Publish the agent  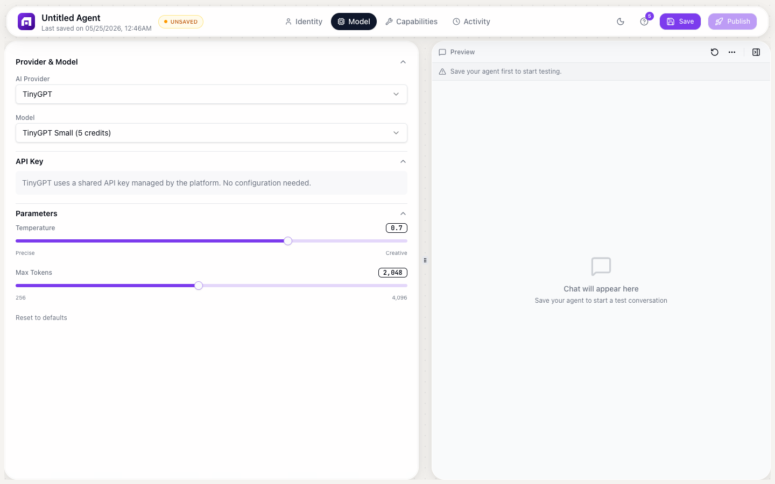[x=732, y=22]
